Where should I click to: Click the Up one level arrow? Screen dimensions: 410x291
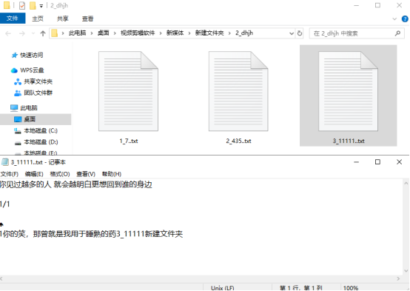(43, 33)
